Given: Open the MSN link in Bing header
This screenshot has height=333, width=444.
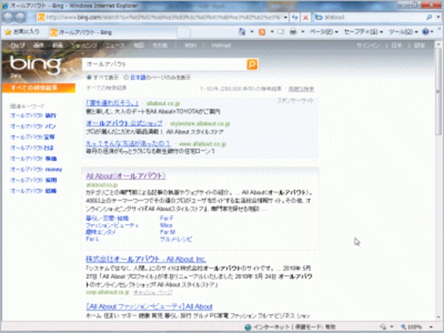Looking at the screenshot, I should 190,46.
